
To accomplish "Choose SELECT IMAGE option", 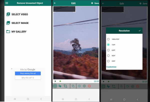I will coord(20,23).
